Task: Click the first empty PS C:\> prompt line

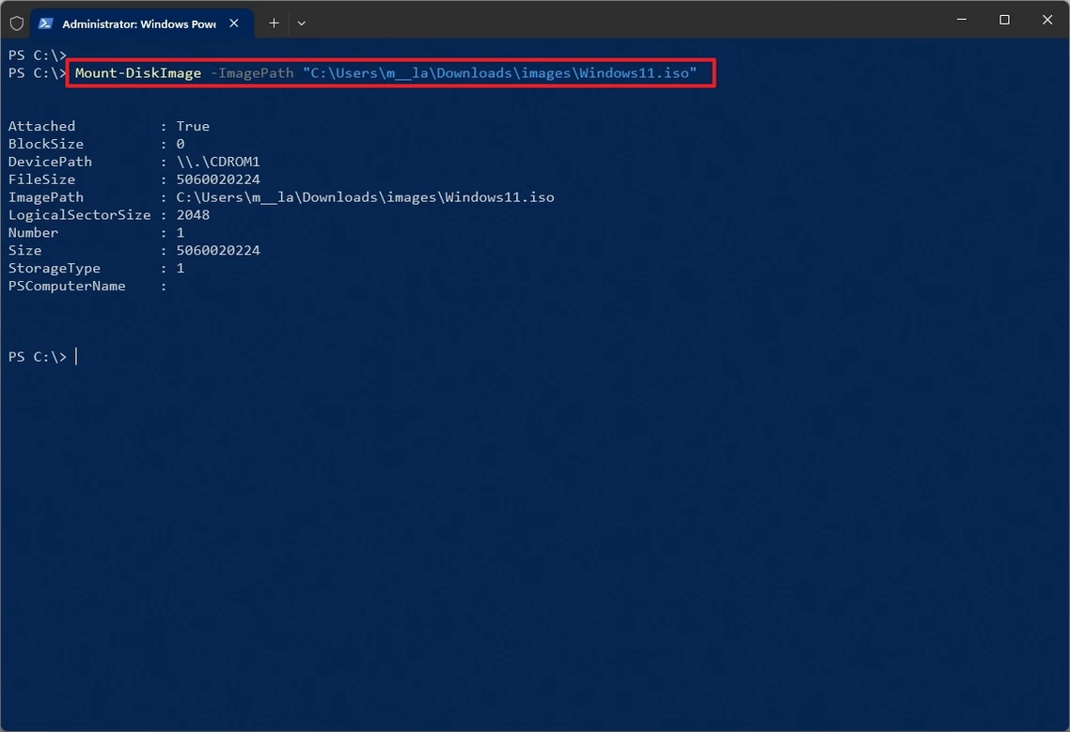Action: coord(38,55)
